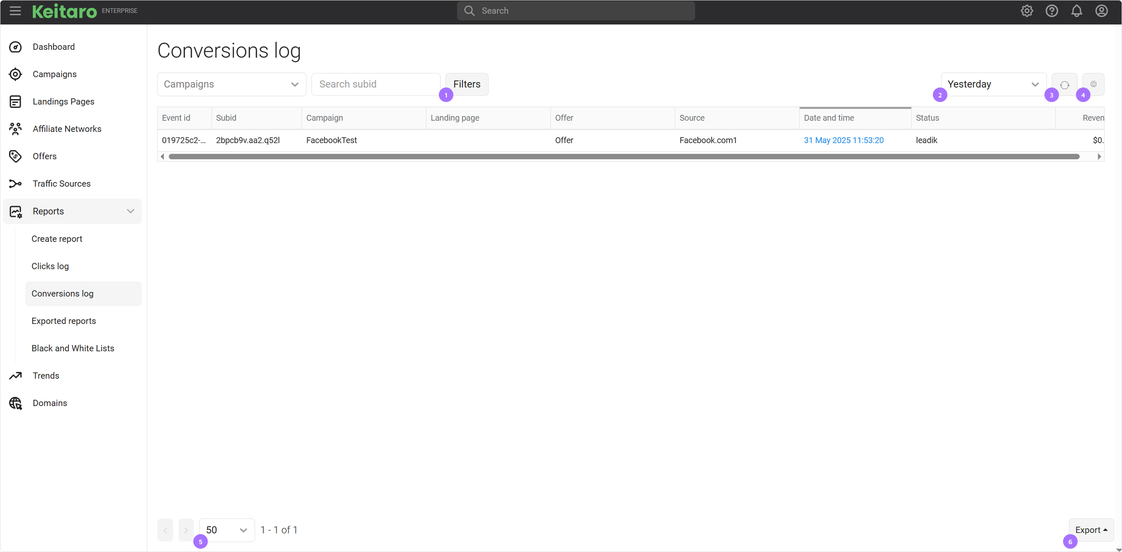Screen dimensions: 1122x552
Task: Click the Landings Pages icon
Action: (x=15, y=102)
